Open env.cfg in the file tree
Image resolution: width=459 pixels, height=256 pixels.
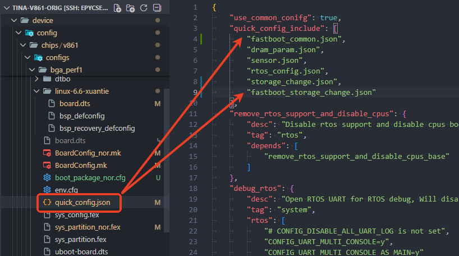tap(67, 190)
